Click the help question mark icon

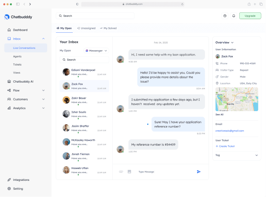(225, 16)
